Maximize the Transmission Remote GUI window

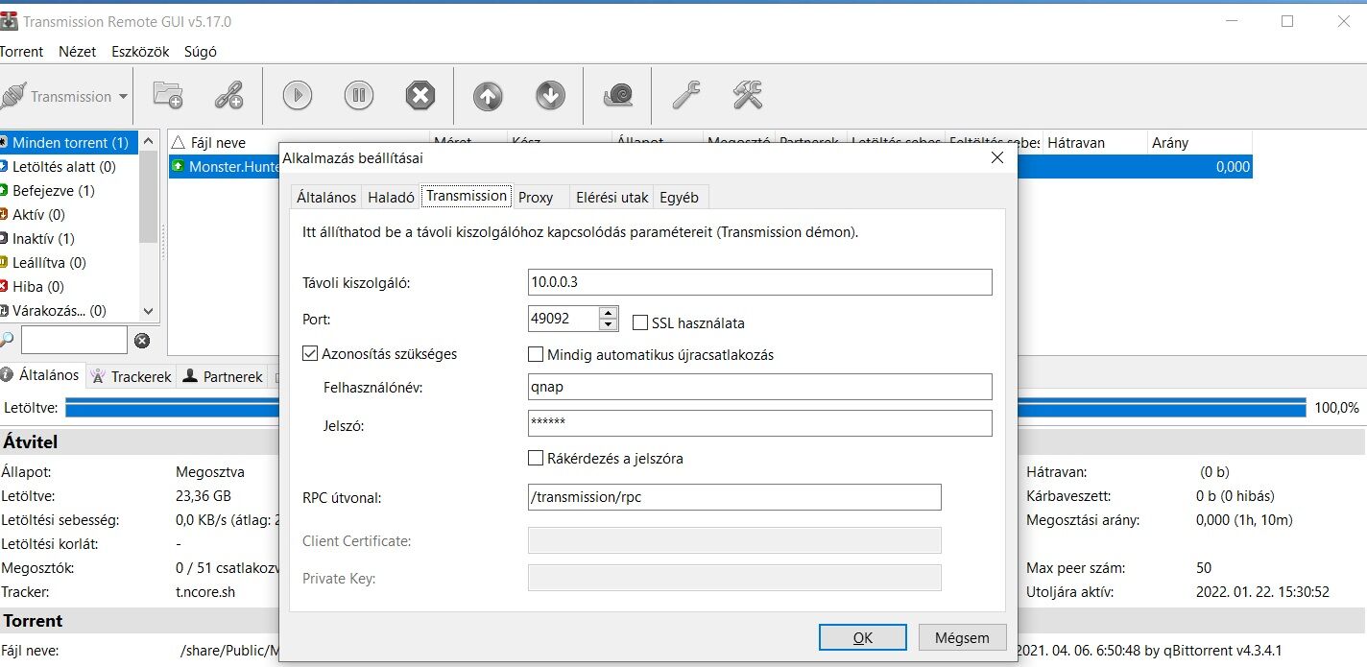1287,21
